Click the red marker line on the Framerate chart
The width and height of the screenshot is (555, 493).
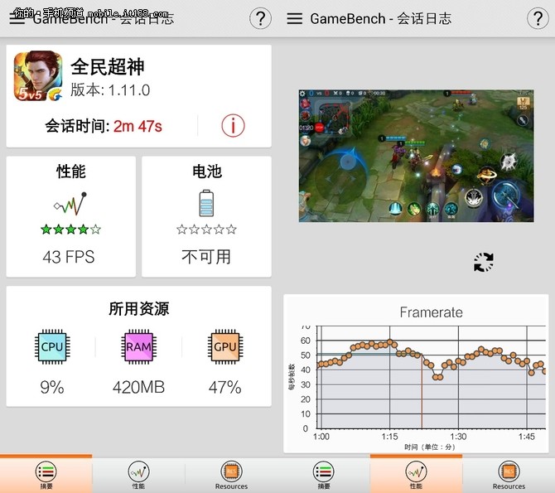tap(422, 398)
